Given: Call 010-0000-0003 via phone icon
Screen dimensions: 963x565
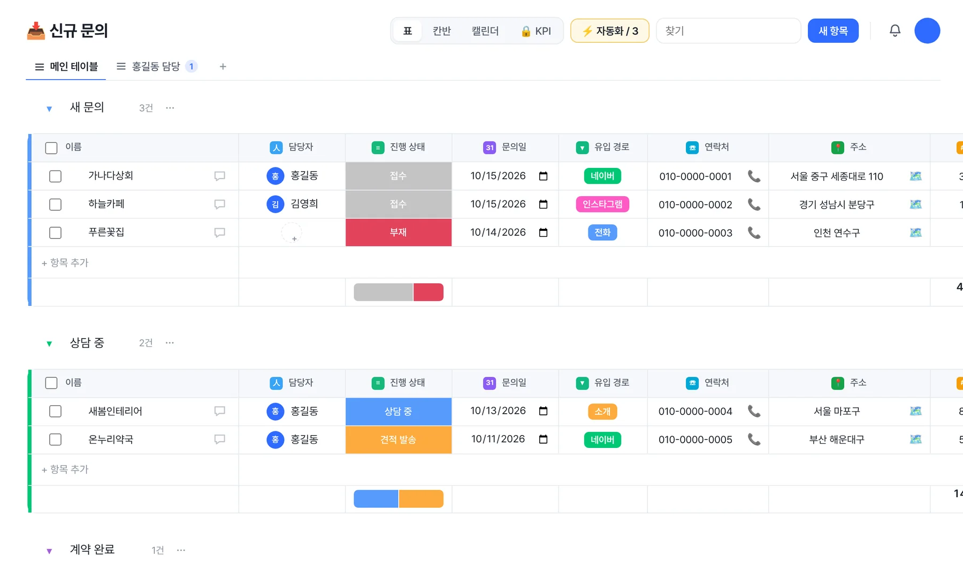Looking at the screenshot, I should coord(754,233).
